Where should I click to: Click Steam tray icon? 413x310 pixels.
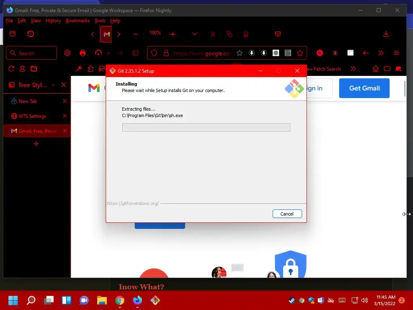[292, 300]
